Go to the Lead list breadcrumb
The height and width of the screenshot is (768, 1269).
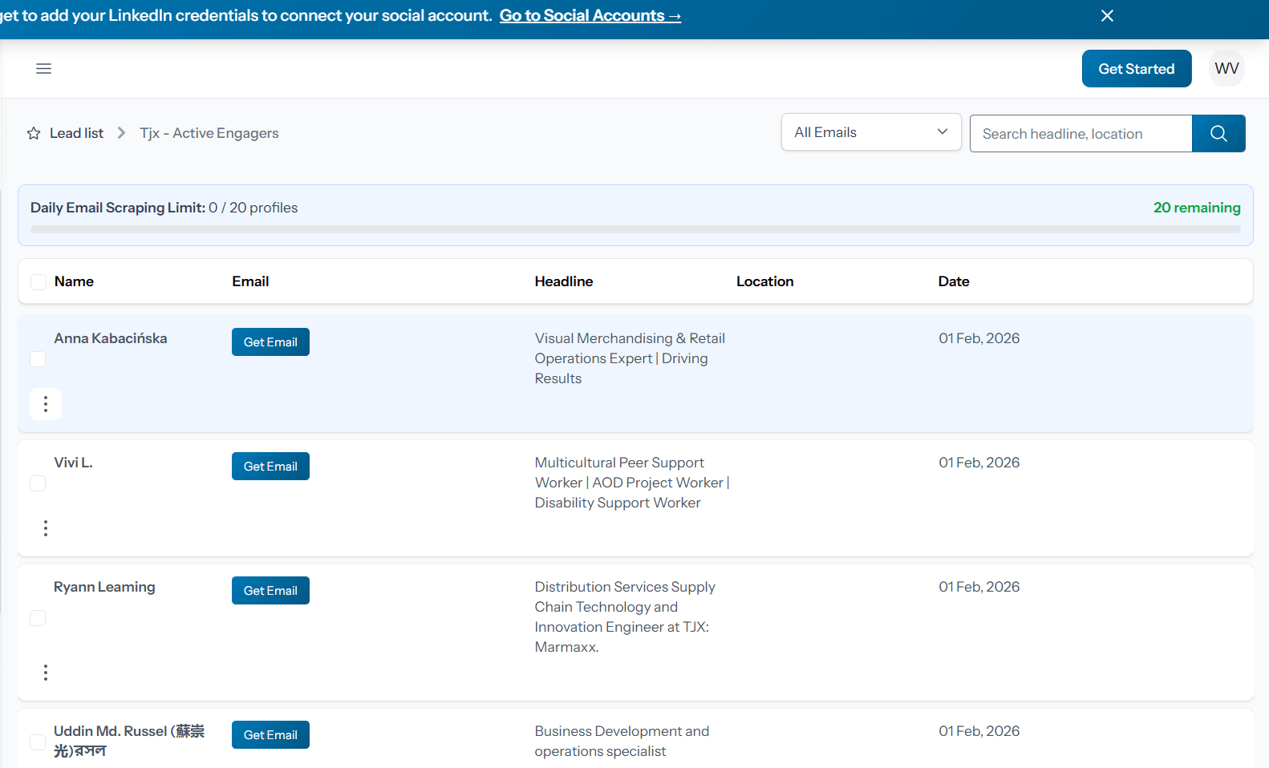coord(76,133)
